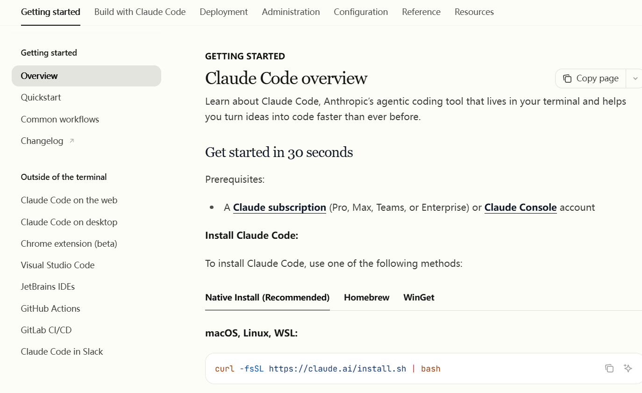The image size is (642, 393).
Task: Open the Claude Console link
Action: click(520, 207)
